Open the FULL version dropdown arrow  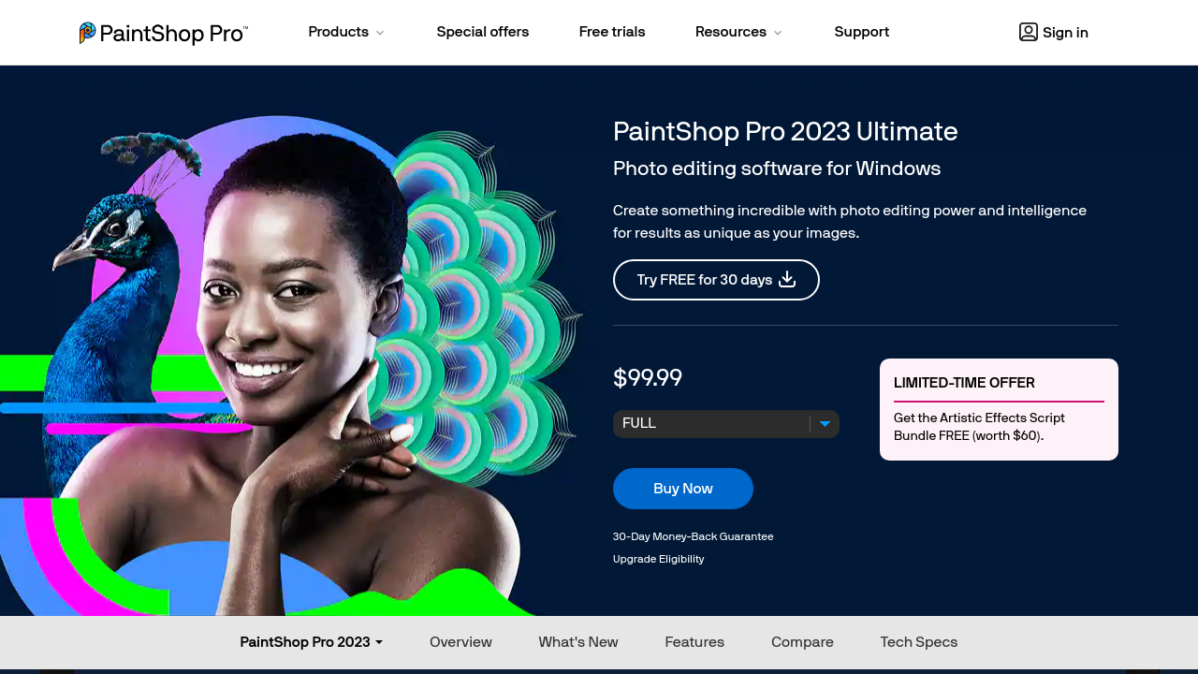[825, 424]
